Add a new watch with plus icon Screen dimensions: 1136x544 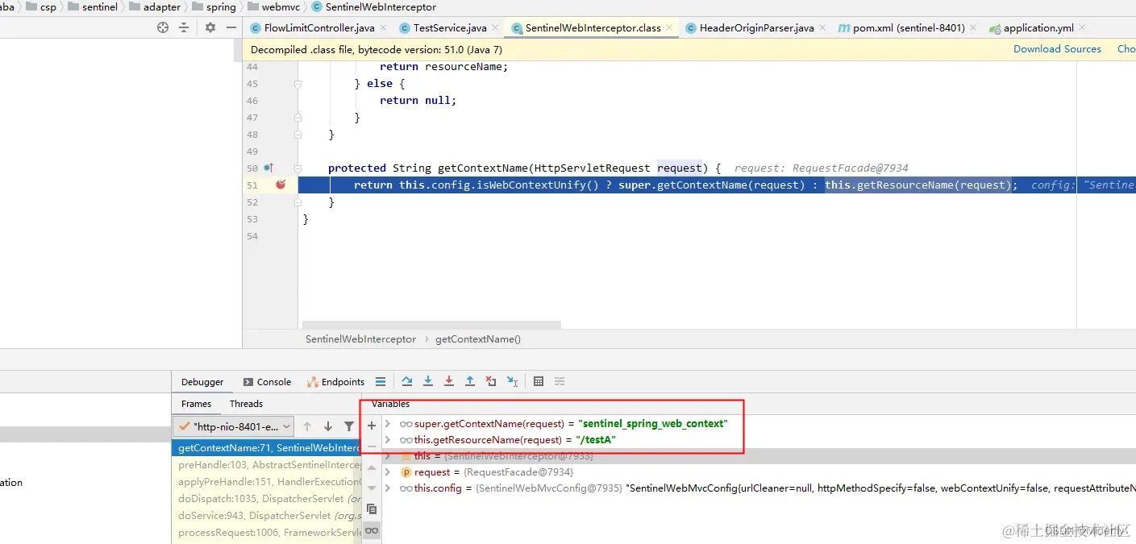372,426
